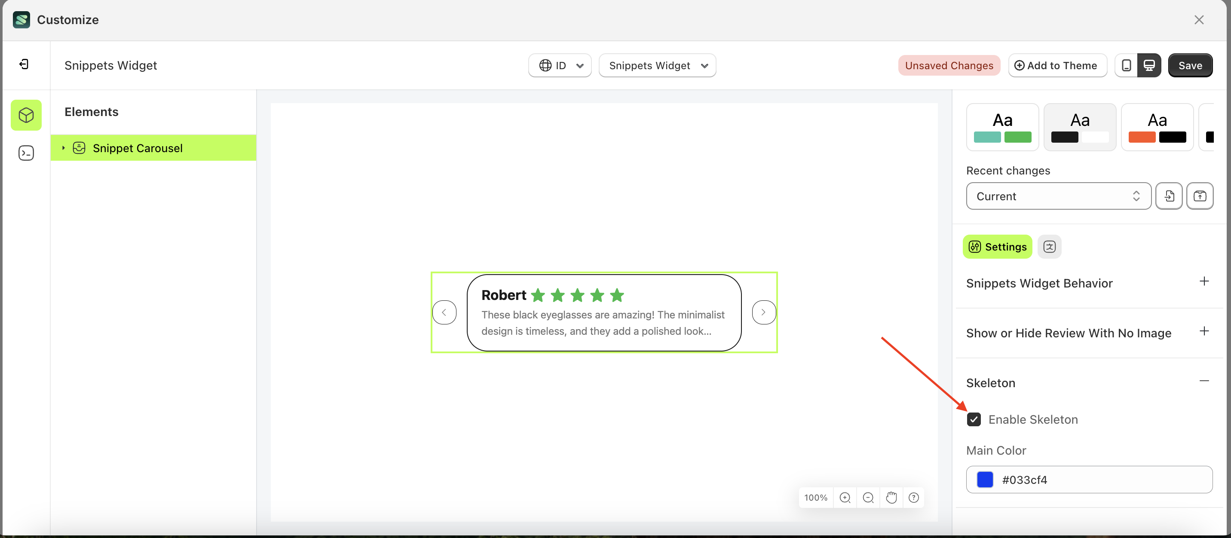Open the ID language dropdown
The image size is (1231, 538).
tap(560, 65)
